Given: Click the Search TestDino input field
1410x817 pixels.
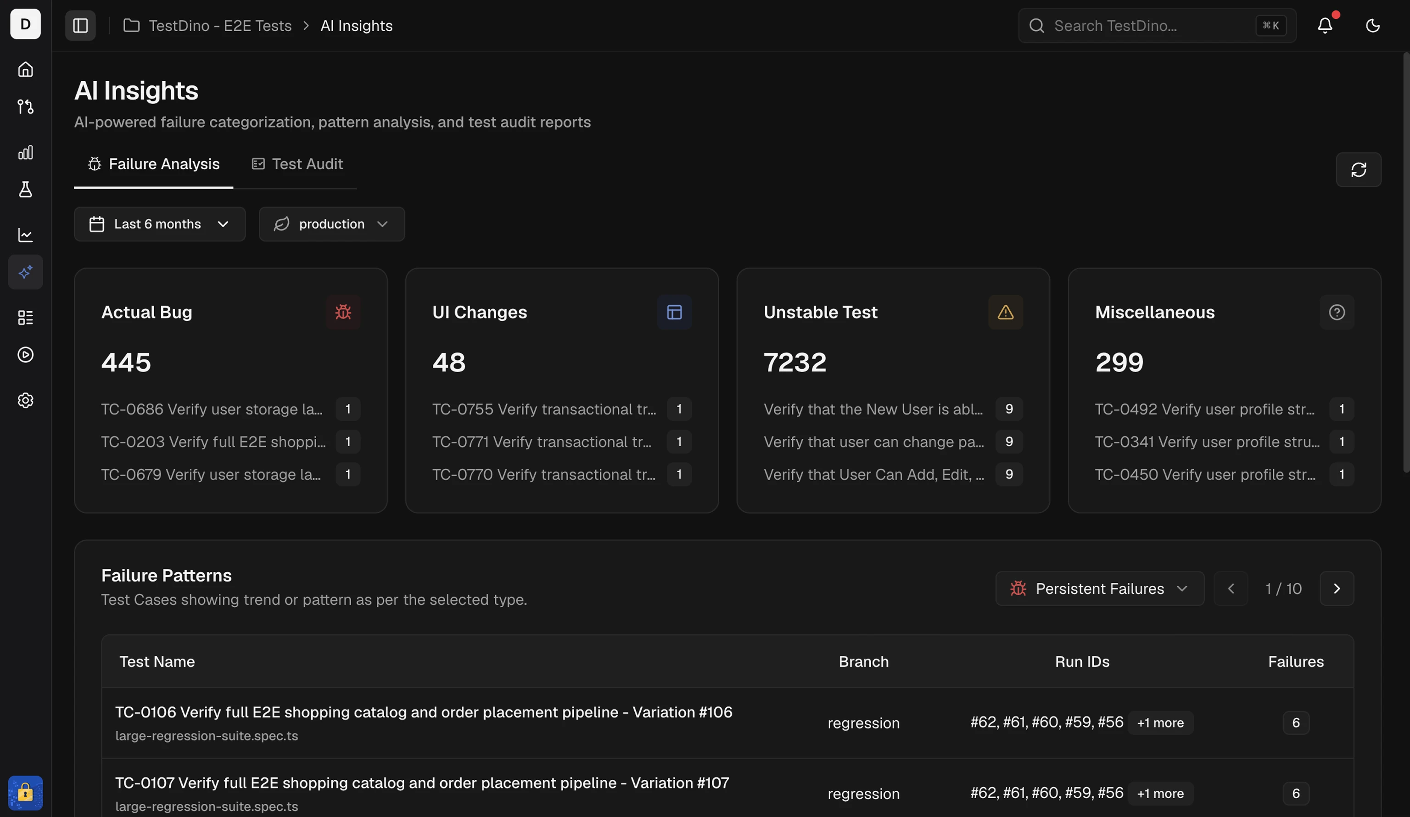Looking at the screenshot, I should click(1157, 26).
